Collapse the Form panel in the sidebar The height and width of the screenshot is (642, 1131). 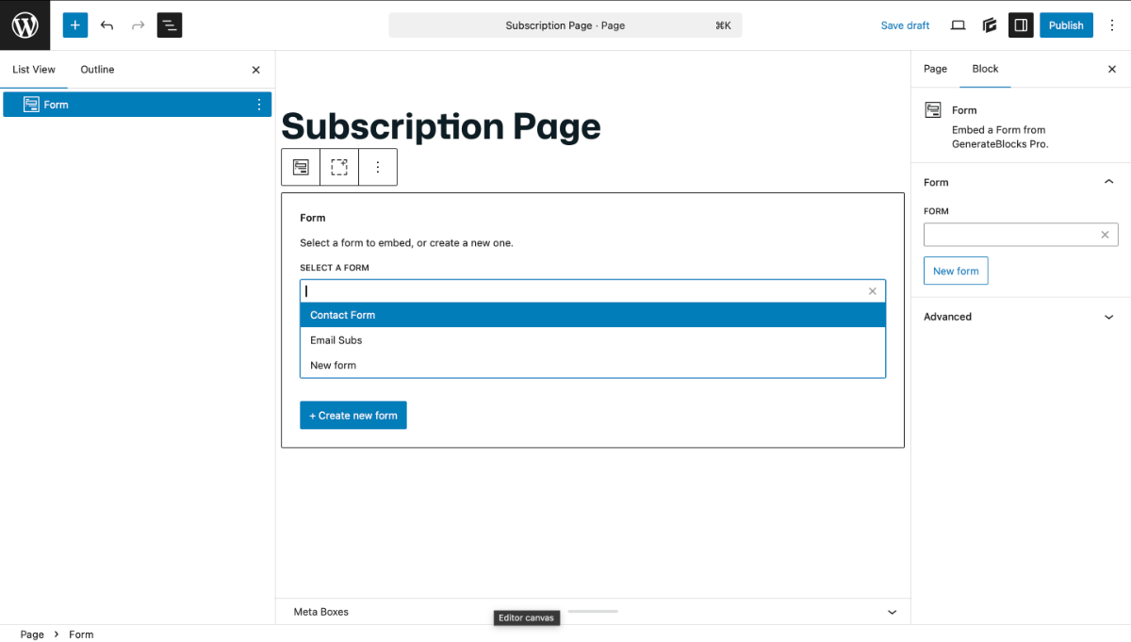1021,182
